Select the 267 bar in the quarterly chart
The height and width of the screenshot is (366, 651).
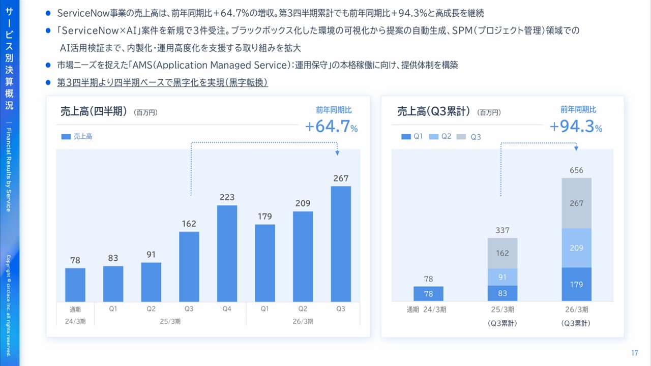(341, 244)
